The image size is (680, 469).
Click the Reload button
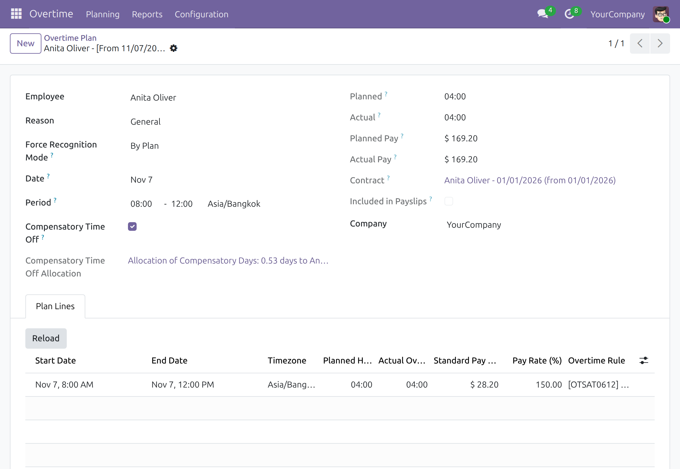pos(46,338)
